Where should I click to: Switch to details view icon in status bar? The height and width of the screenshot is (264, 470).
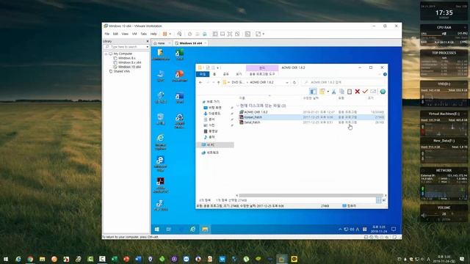379,200
